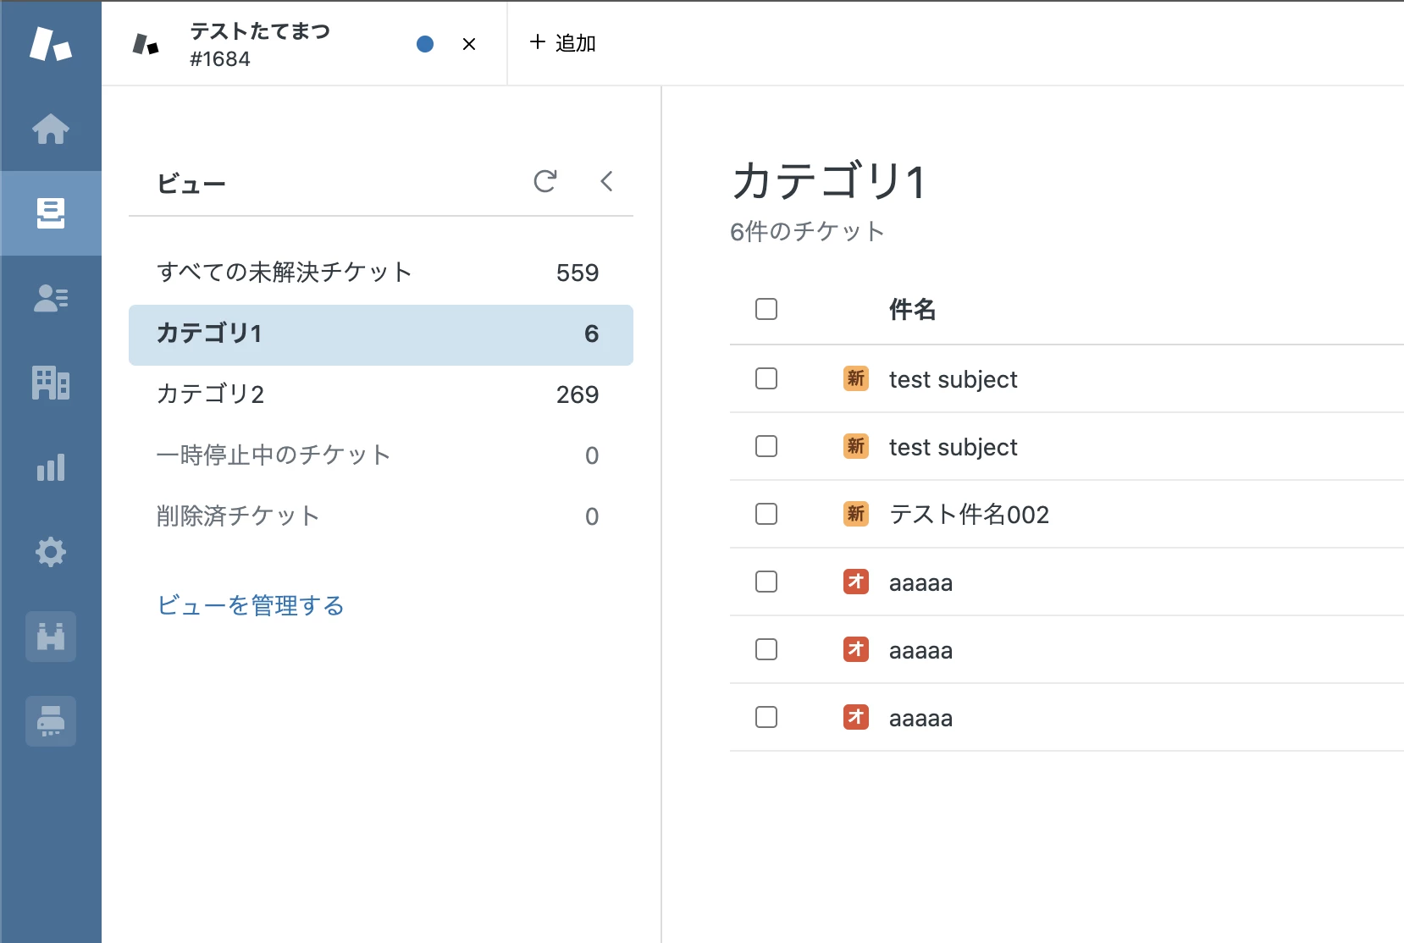Open the テスト件名002 ticket
The height and width of the screenshot is (943, 1404).
point(969,515)
